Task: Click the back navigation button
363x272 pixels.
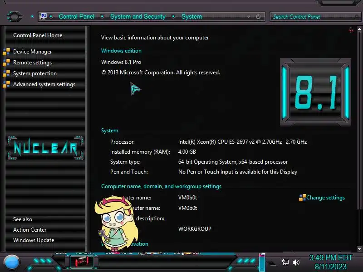Action: (x=15, y=16)
